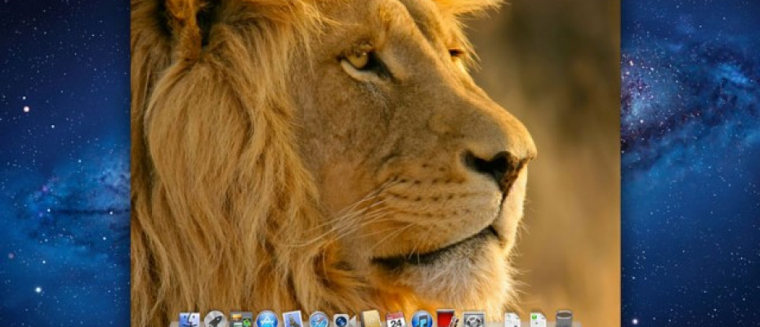Open the second document stack beside Trash
This screenshot has height=327, width=760.
tap(538, 320)
